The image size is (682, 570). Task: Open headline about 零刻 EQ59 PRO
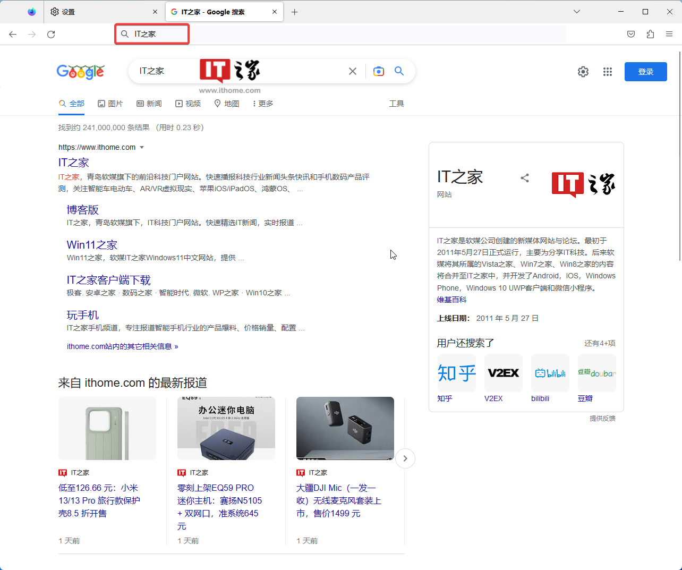click(x=220, y=507)
